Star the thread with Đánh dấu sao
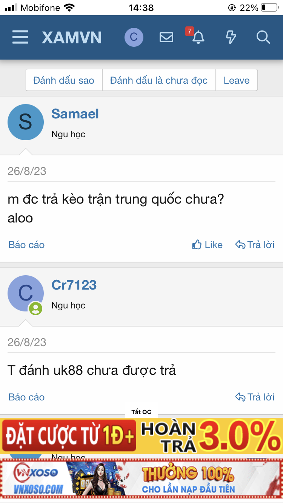The image size is (283, 503). [x=63, y=80]
